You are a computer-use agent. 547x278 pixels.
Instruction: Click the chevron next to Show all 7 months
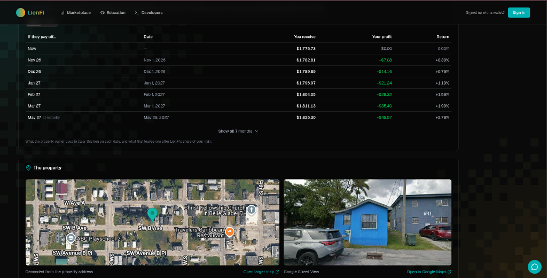click(x=257, y=132)
